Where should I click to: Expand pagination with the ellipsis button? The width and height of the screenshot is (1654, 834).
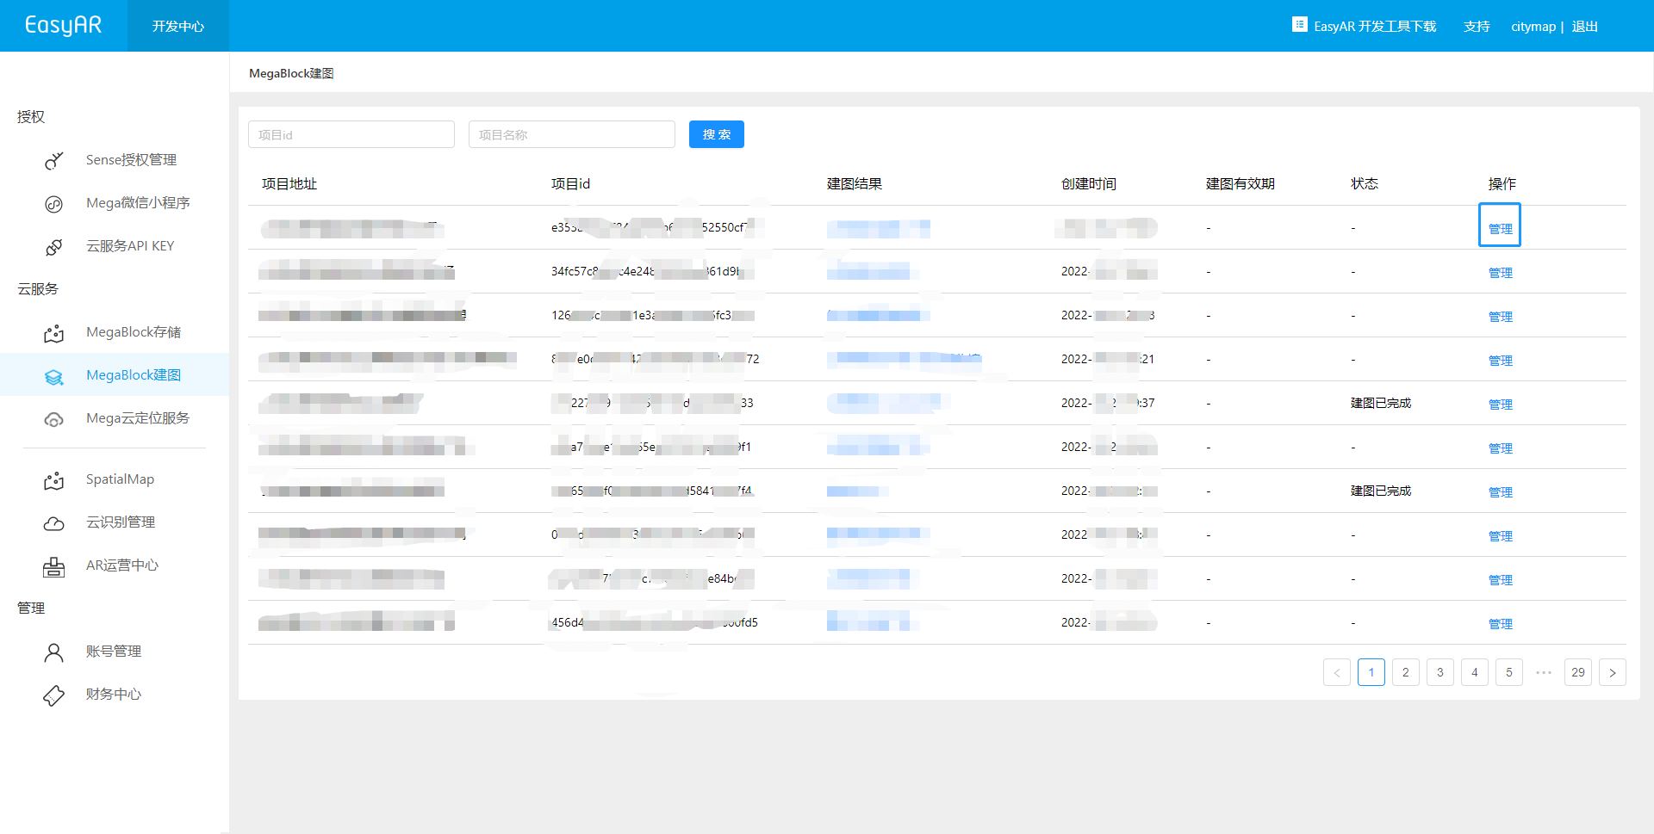coord(1543,672)
